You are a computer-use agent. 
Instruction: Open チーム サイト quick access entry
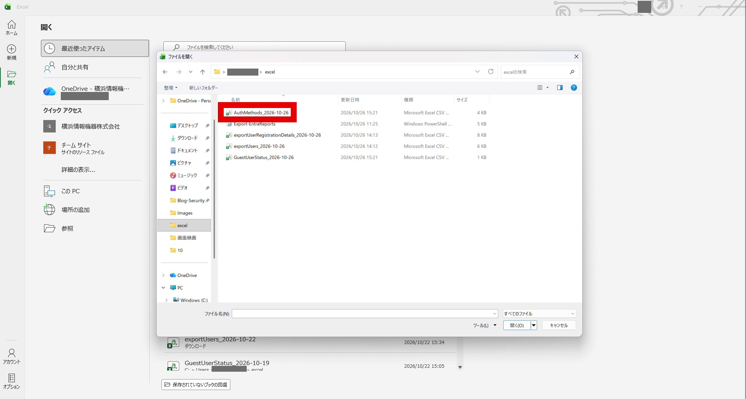click(95, 148)
